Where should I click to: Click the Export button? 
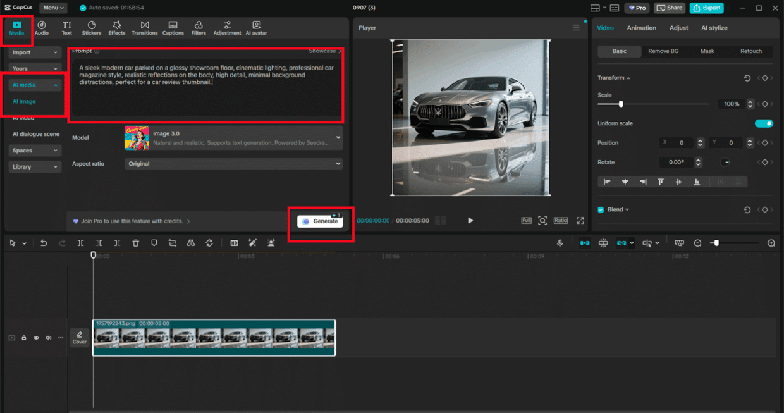706,8
